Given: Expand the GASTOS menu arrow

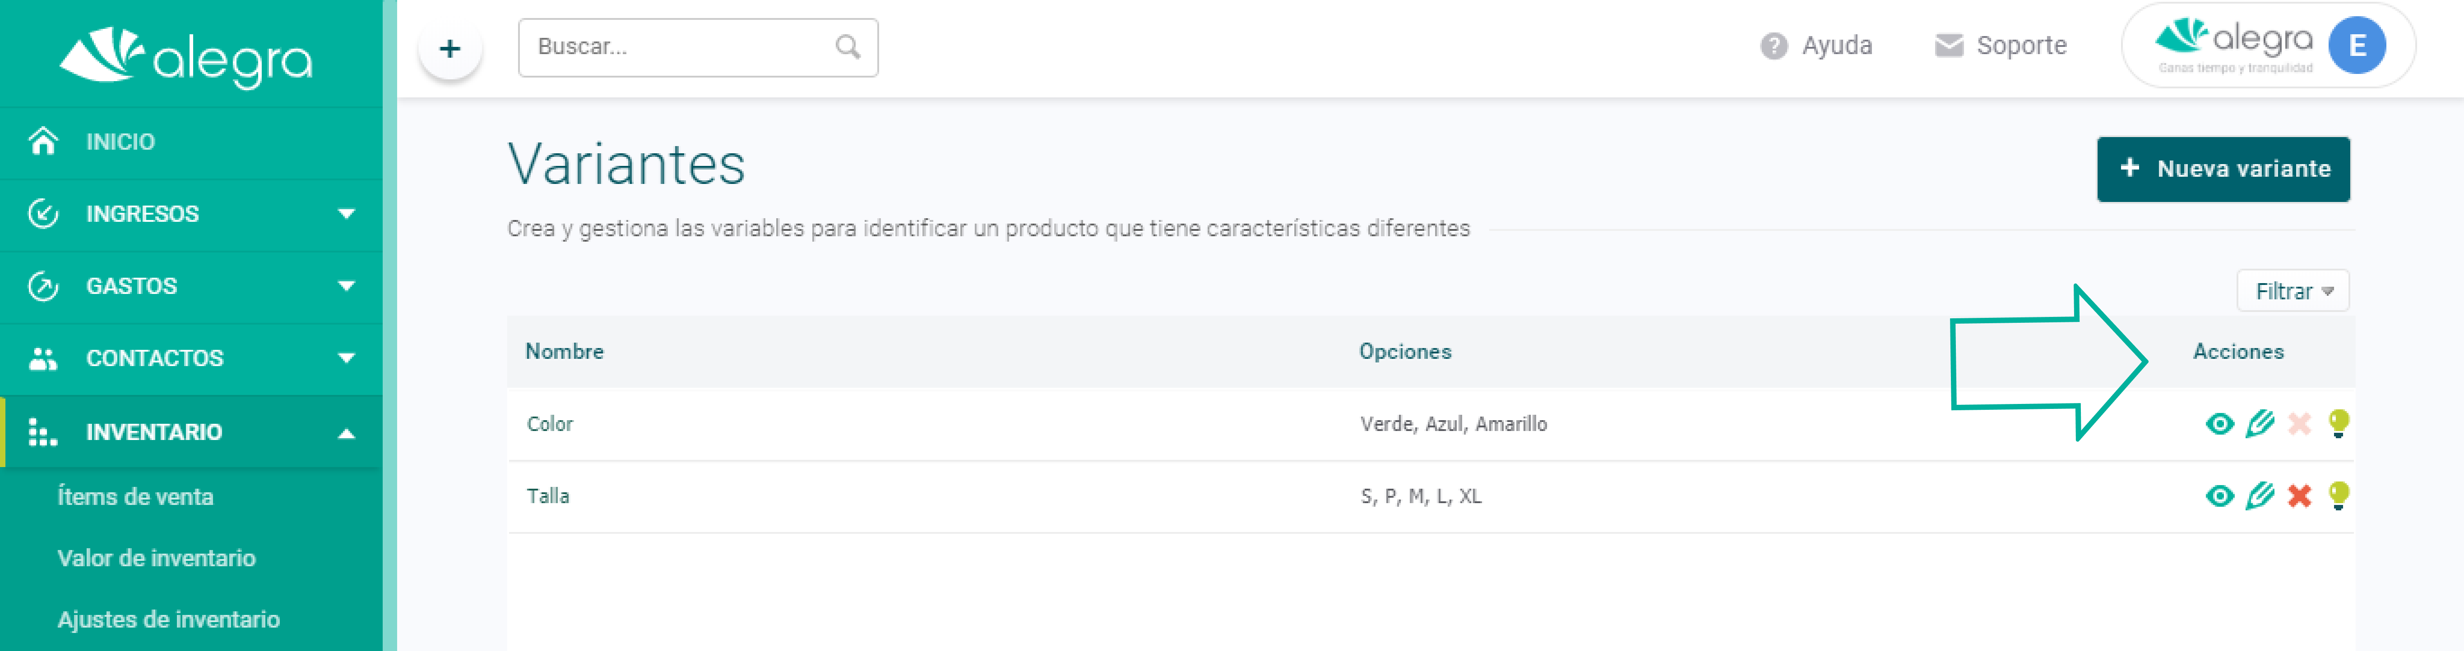Looking at the screenshot, I should pyautogui.click(x=346, y=286).
